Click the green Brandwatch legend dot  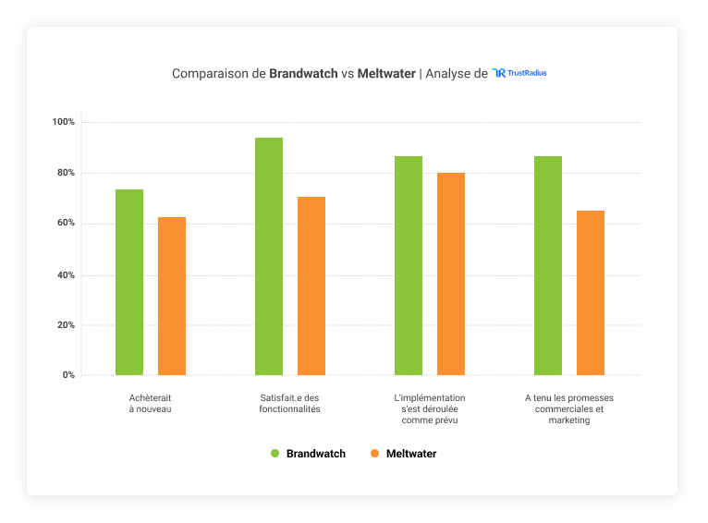click(275, 454)
